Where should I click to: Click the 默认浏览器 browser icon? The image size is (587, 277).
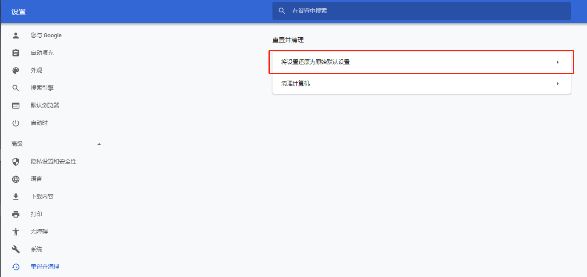(16, 105)
